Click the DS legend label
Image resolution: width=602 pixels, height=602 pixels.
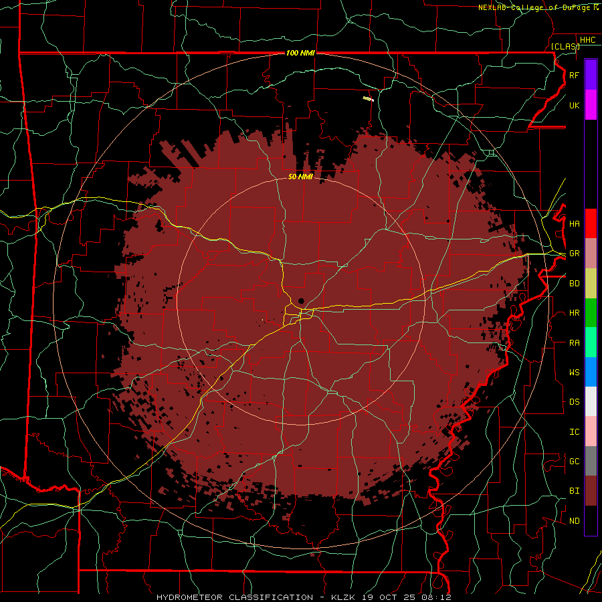[x=574, y=401]
